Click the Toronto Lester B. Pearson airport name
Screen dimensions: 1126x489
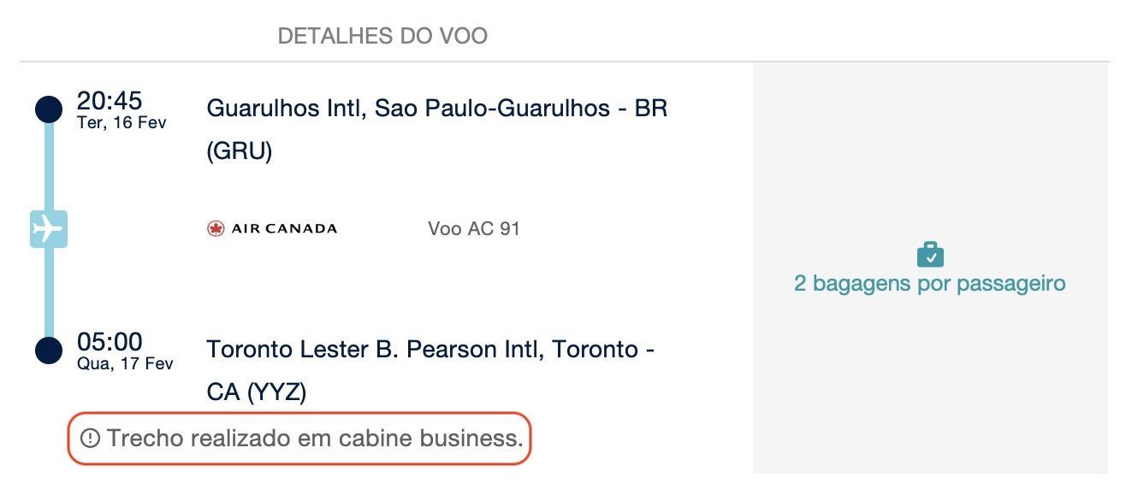pos(430,350)
